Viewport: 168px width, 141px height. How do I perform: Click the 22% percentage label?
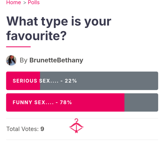71,81
